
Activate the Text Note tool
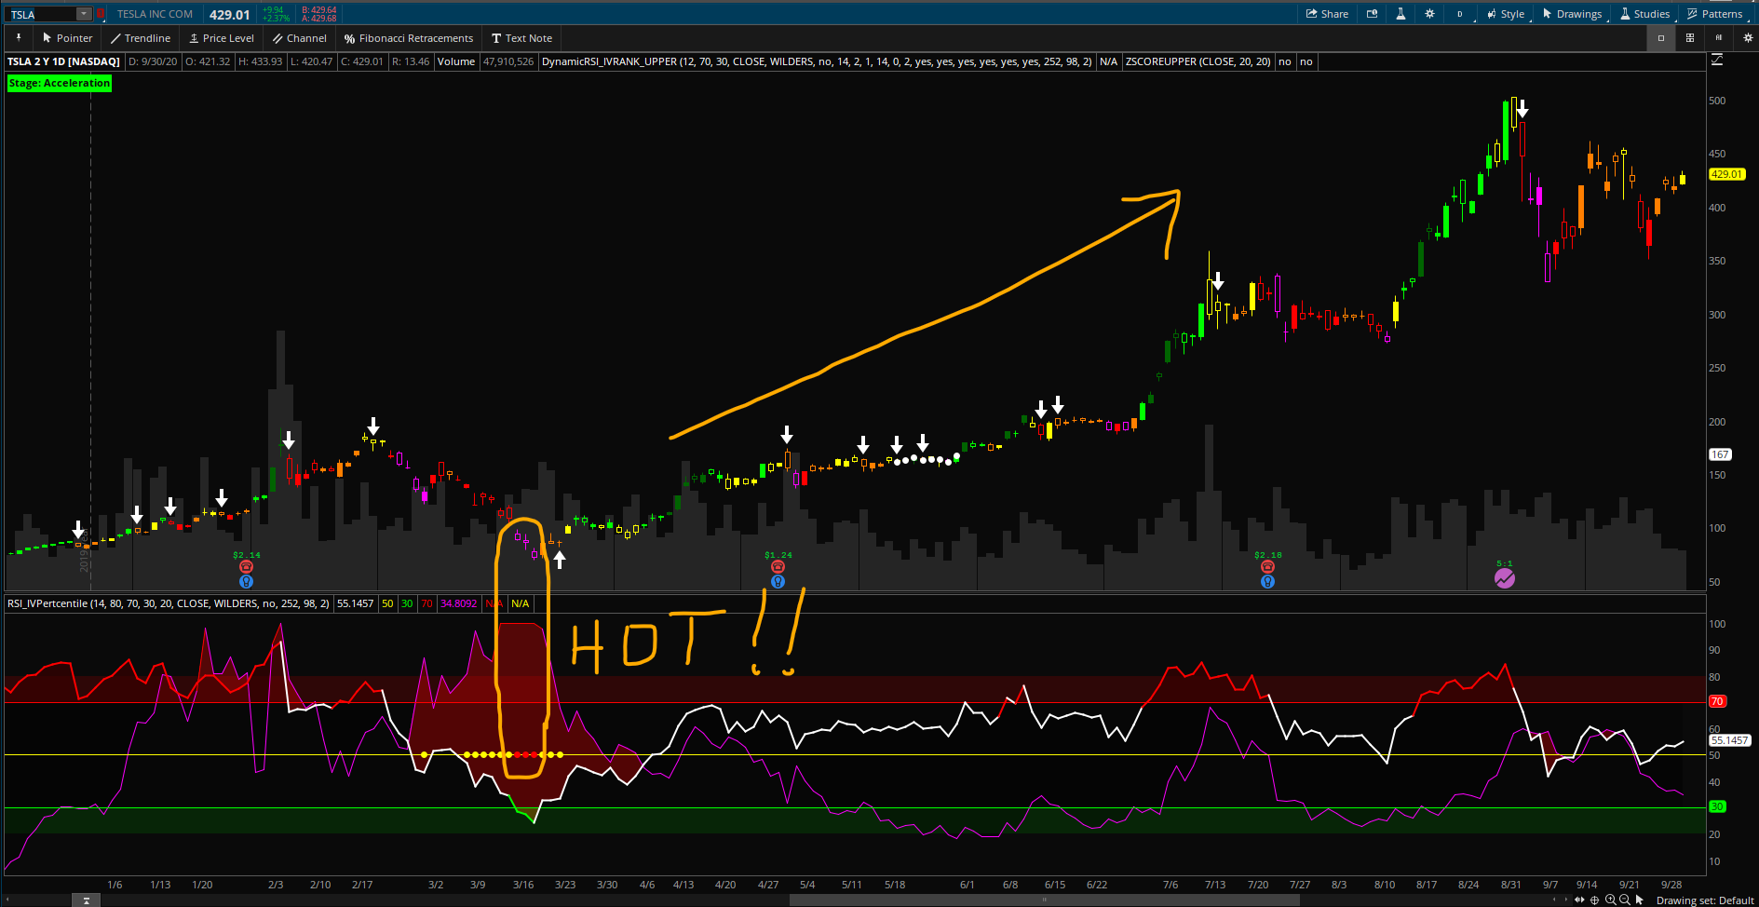[x=521, y=38]
